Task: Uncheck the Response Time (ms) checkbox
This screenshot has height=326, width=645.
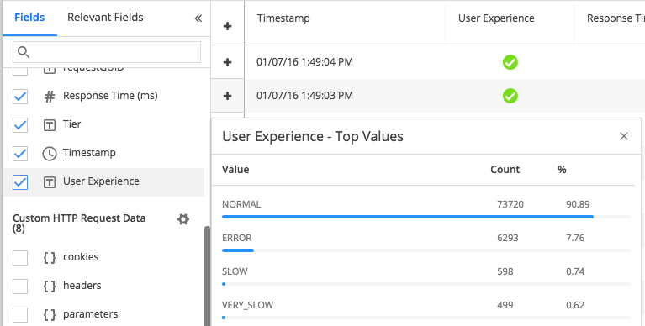Action: [20, 97]
